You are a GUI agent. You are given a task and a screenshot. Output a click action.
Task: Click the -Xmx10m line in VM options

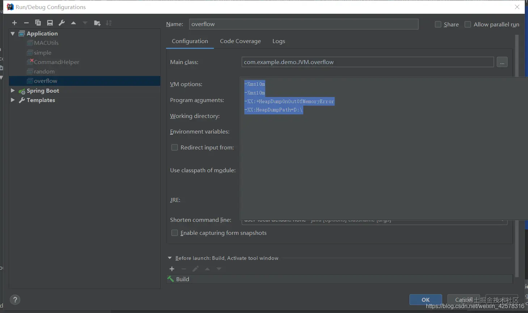point(255,93)
